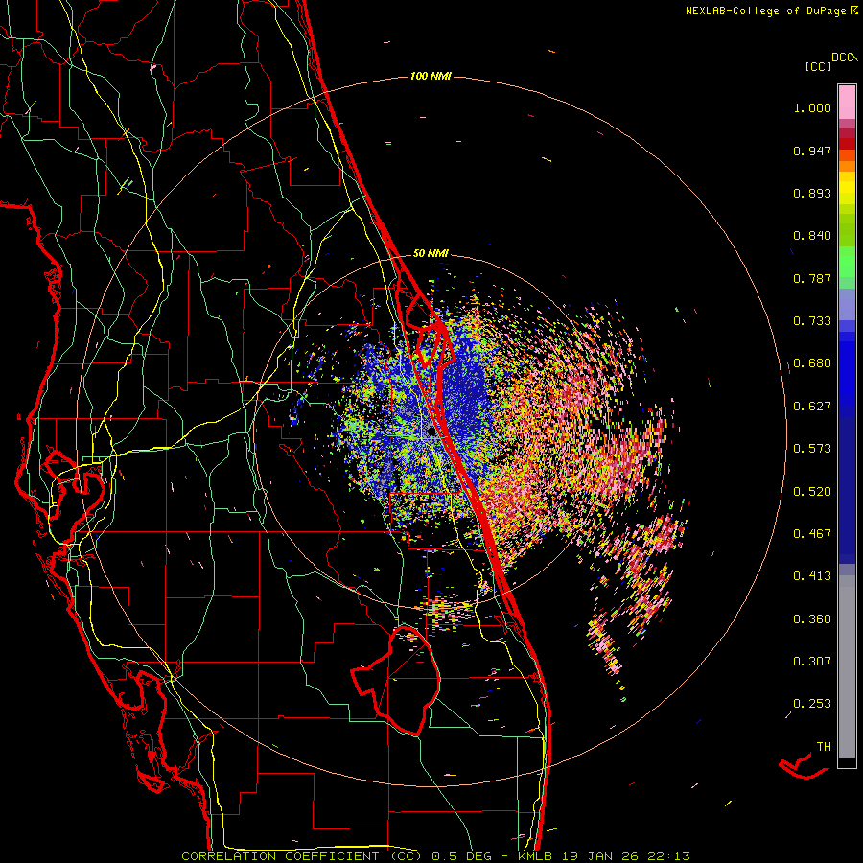Select the 0.733 scale value
The image size is (863, 863).
(812, 321)
